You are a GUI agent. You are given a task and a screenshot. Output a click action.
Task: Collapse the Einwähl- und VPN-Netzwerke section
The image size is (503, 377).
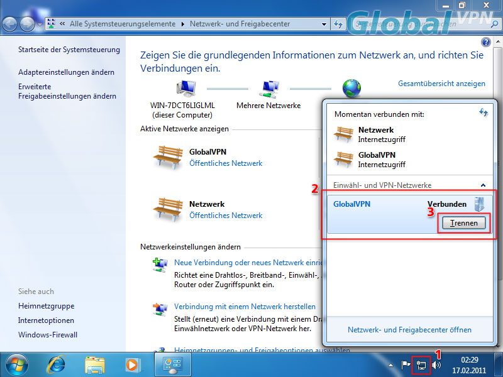pyautogui.click(x=483, y=185)
